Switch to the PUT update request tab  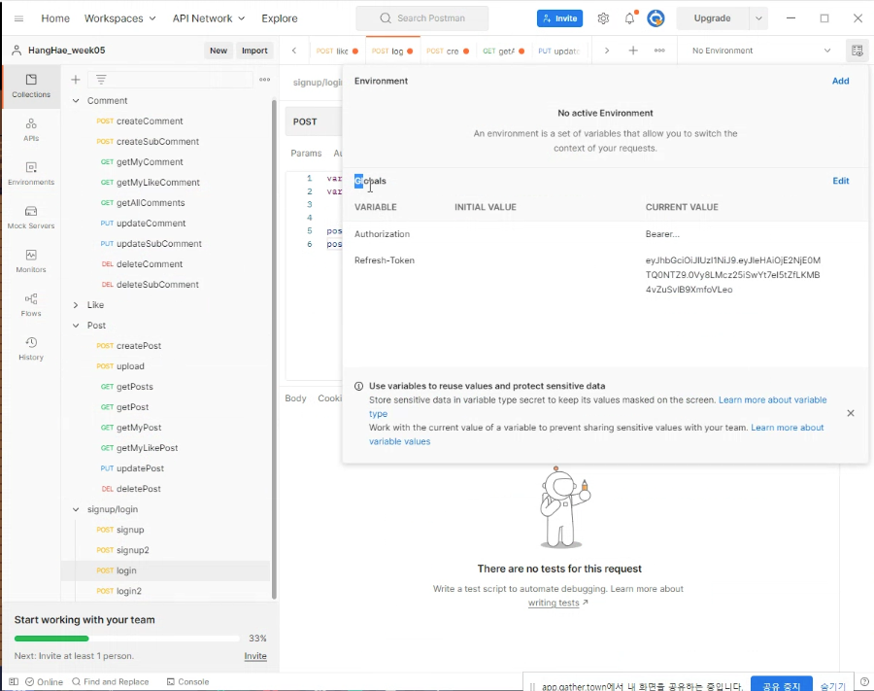[559, 51]
